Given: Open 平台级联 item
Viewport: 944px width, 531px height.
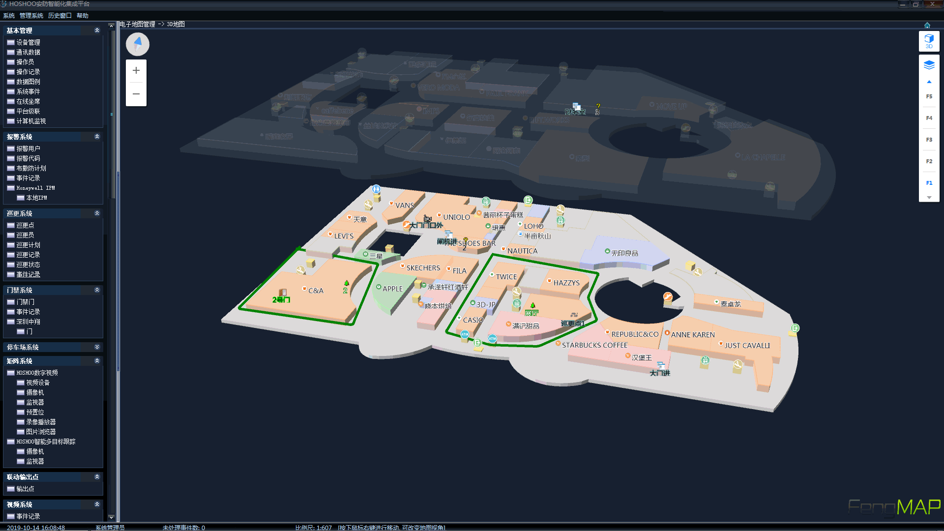Looking at the screenshot, I should [x=29, y=111].
